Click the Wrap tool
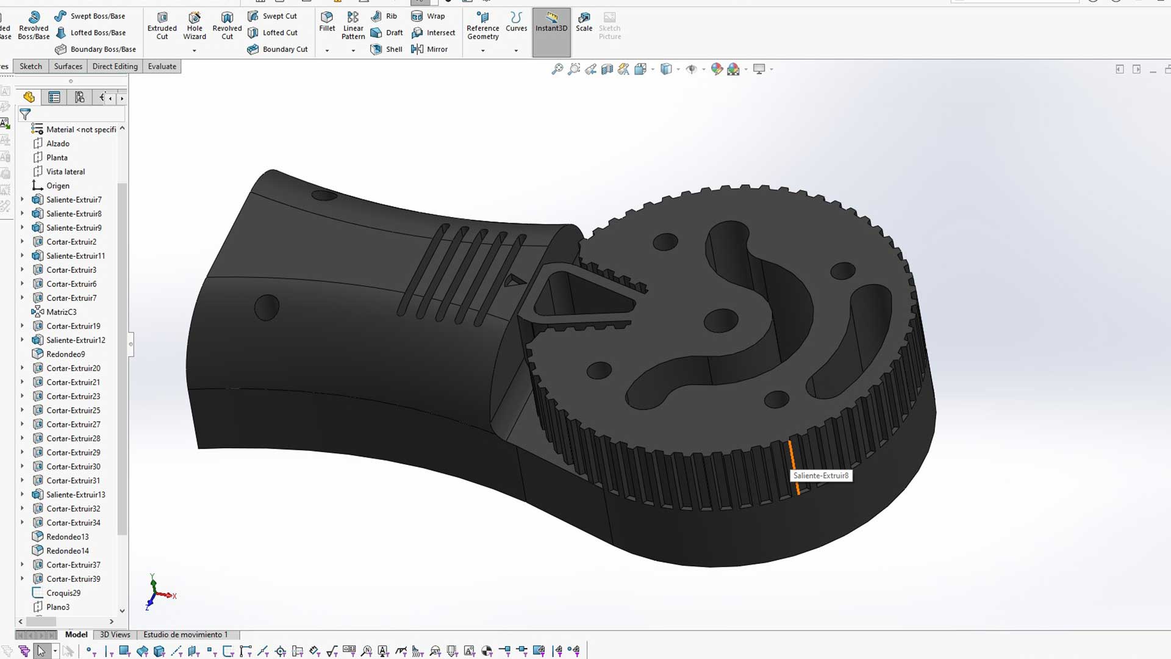The width and height of the screenshot is (1171, 659). click(428, 16)
